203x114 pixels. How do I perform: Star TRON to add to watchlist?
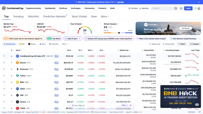click(4, 108)
